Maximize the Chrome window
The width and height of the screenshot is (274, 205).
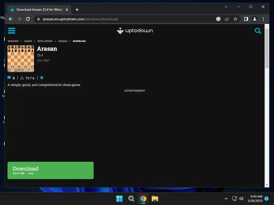pos(250,7)
